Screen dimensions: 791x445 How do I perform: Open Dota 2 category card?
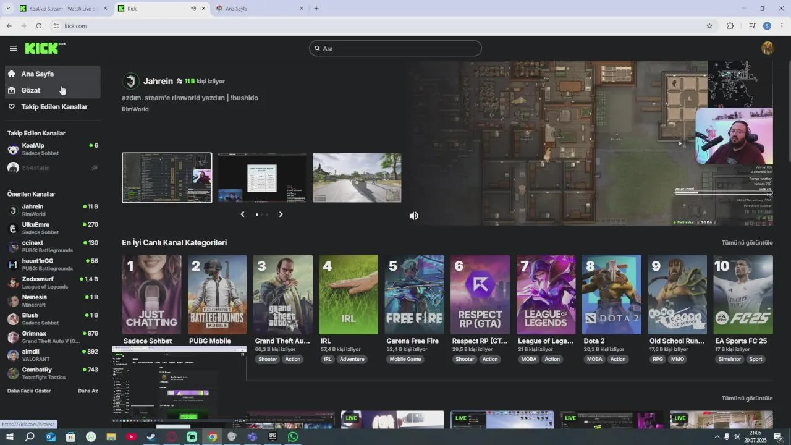coord(611,295)
